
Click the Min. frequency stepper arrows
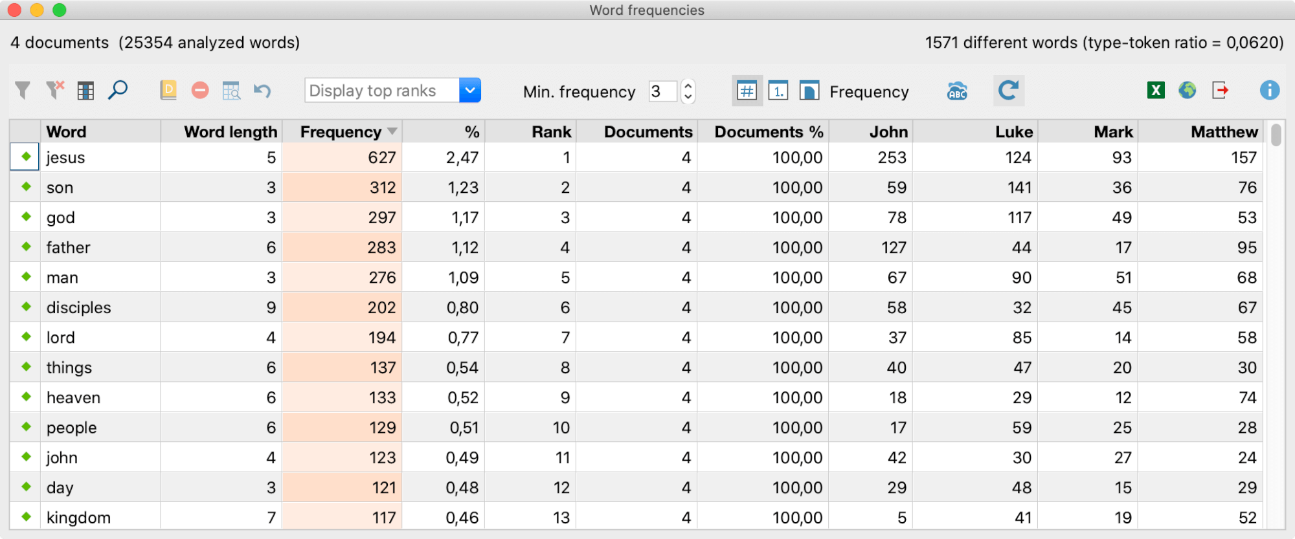[688, 91]
